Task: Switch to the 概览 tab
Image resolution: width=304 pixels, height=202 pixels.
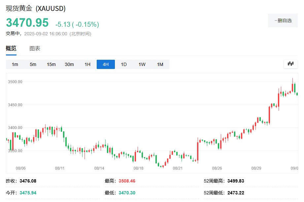Action: coord(11,49)
